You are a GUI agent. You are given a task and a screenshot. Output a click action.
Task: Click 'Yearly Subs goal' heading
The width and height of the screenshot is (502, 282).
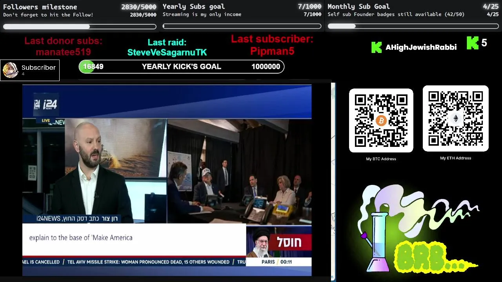click(194, 7)
